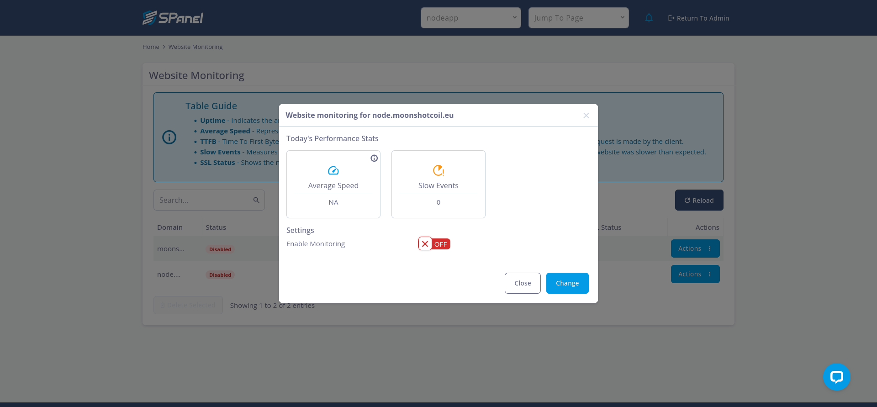This screenshot has height=407, width=877.
Task: Open Actions menu for node... row
Action: 695,274
